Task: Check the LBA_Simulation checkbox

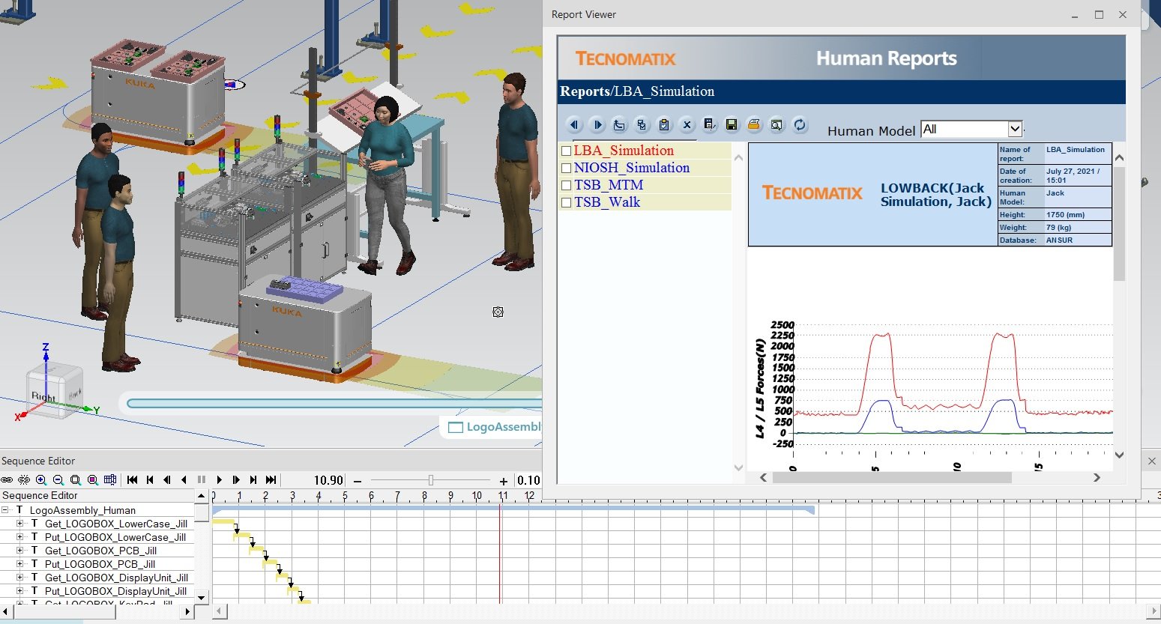Action: [567, 151]
